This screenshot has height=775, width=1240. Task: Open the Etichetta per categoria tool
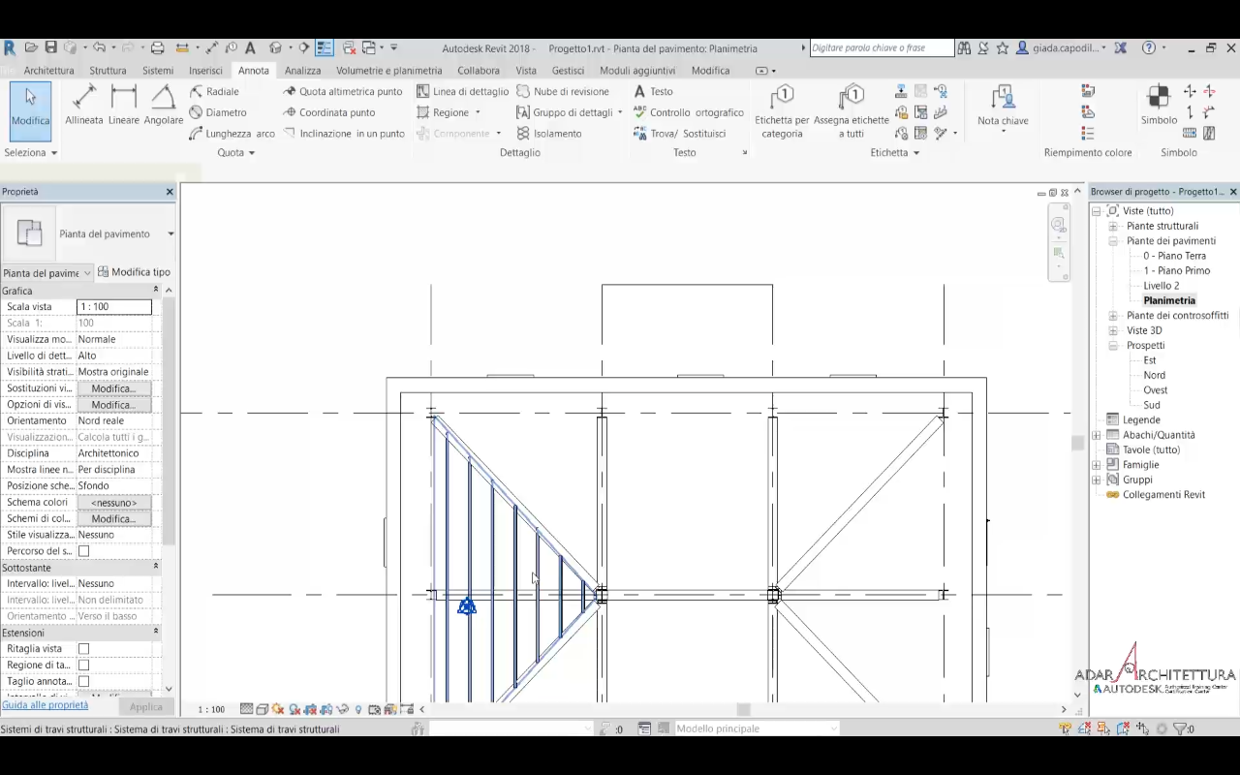click(782, 111)
